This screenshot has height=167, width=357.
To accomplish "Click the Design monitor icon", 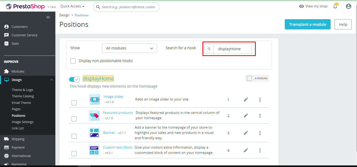I will (x=7, y=80).
